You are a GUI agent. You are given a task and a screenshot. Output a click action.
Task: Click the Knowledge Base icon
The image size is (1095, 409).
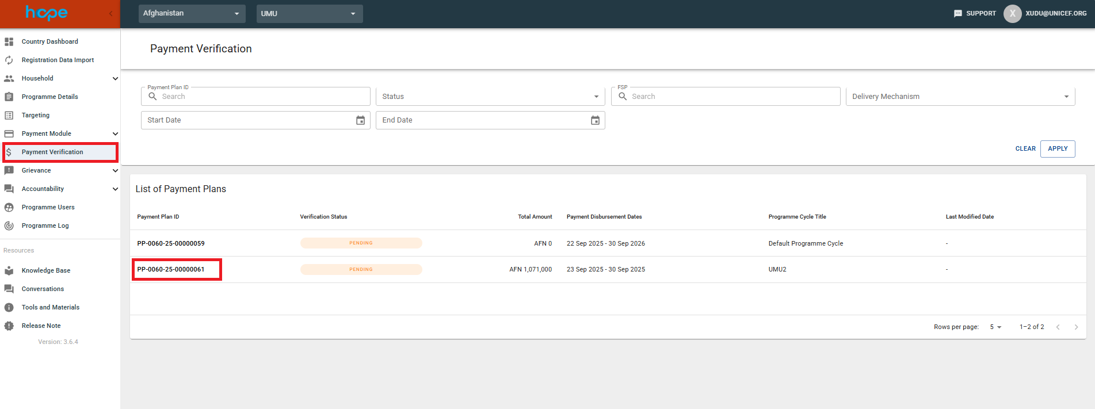tap(9, 270)
